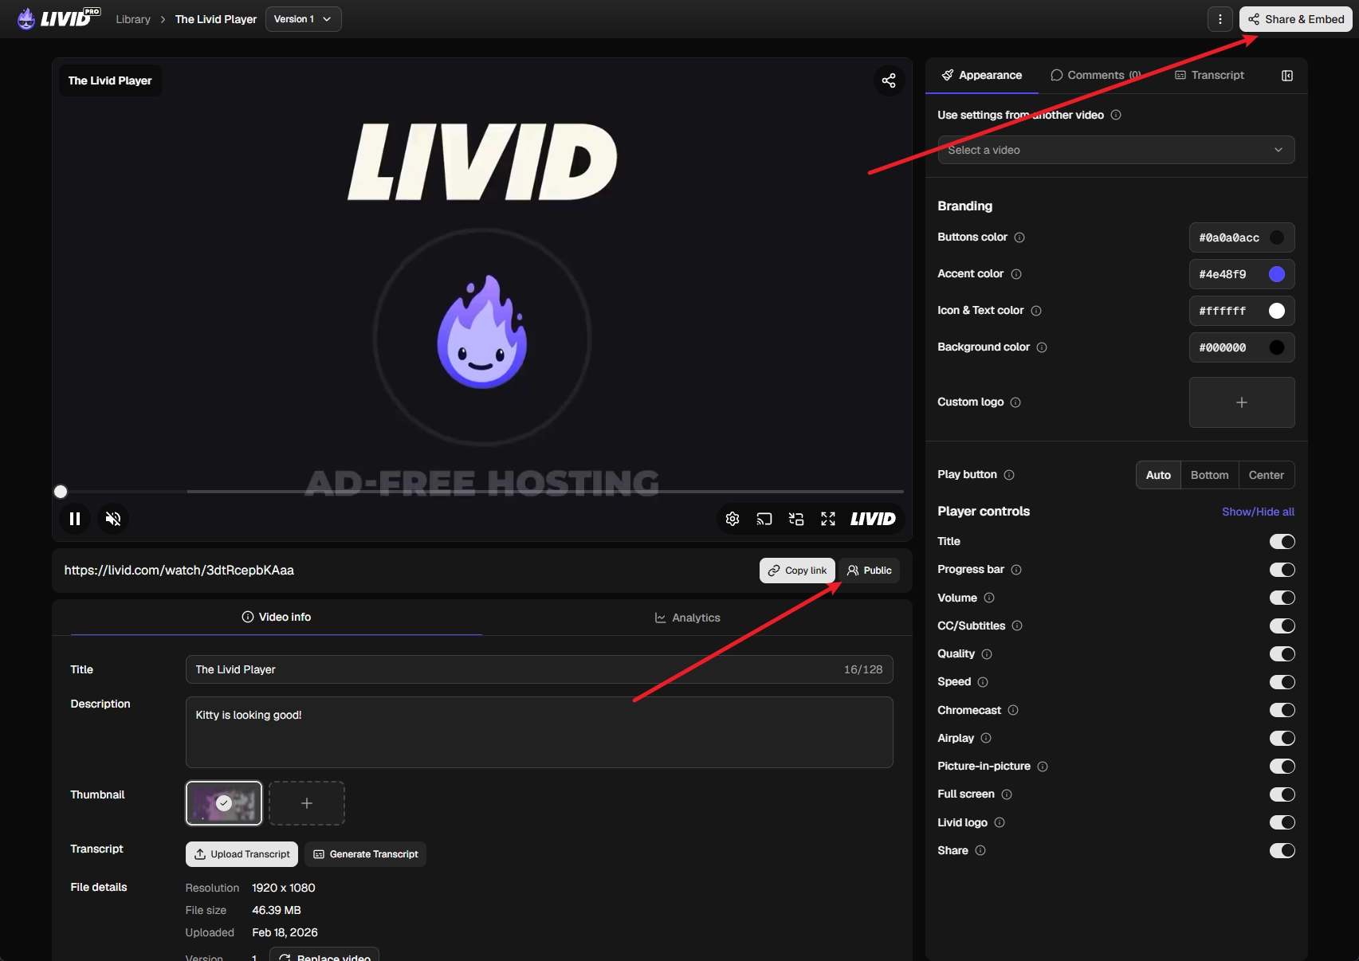Expand the Select a video dropdown
Image resolution: width=1359 pixels, height=961 pixels.
[x=1116, y=150]
